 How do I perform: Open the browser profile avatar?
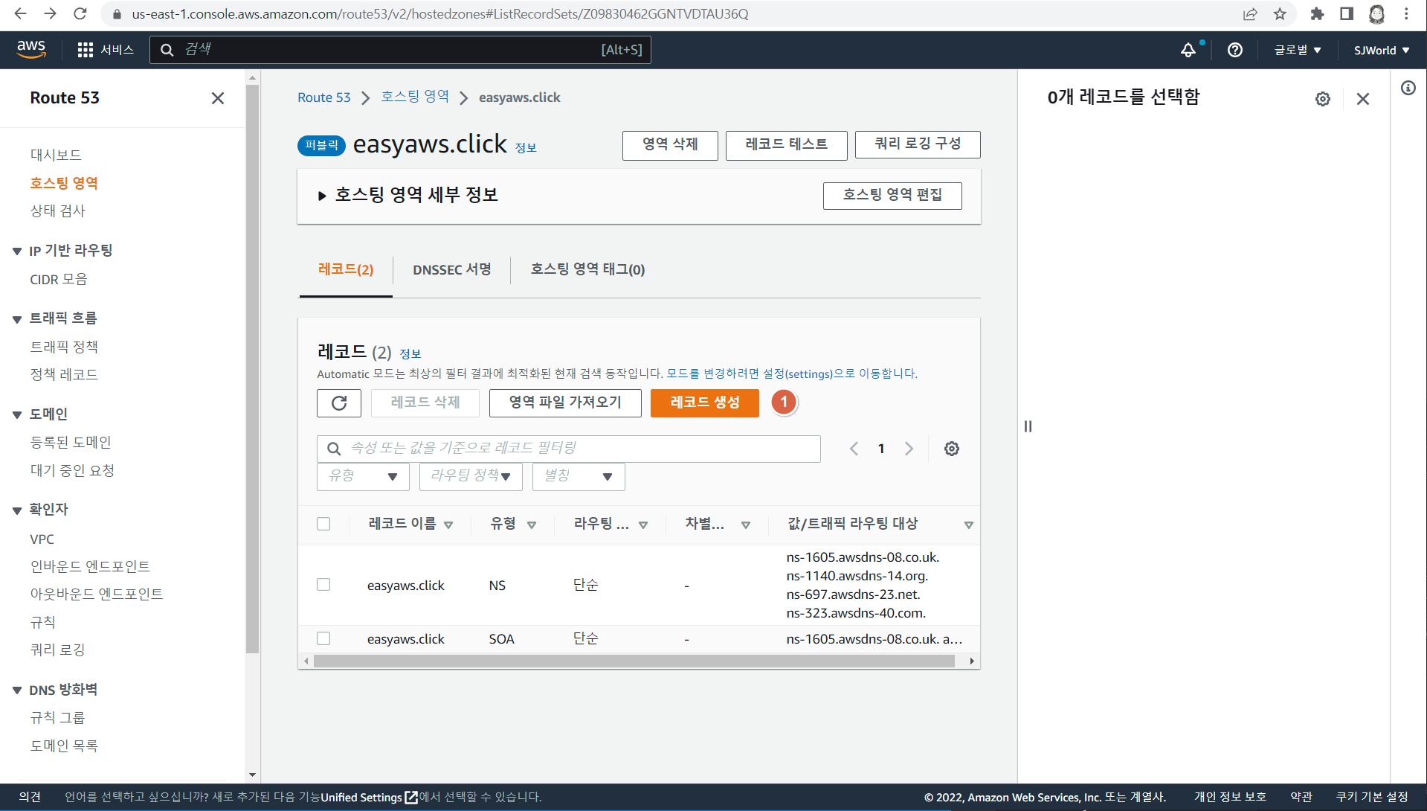click(1377, 13)
